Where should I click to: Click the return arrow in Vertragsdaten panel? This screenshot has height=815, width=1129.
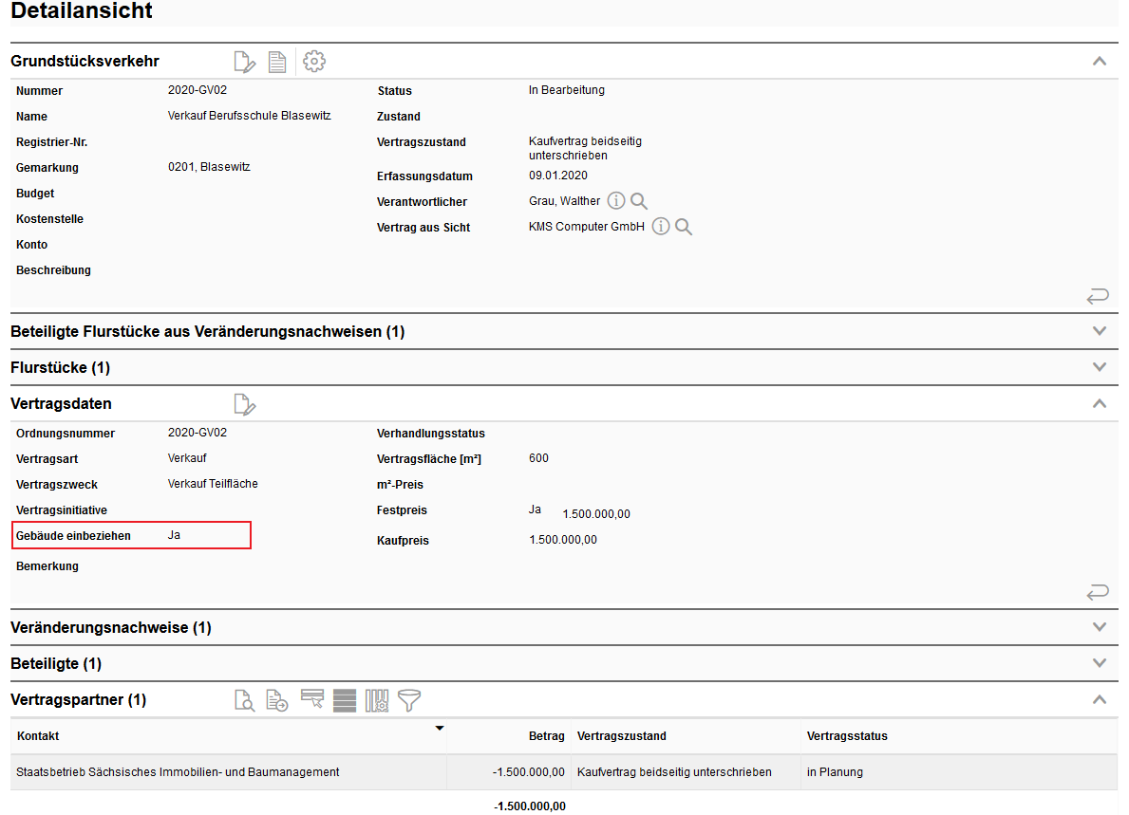click(1098, 593)
